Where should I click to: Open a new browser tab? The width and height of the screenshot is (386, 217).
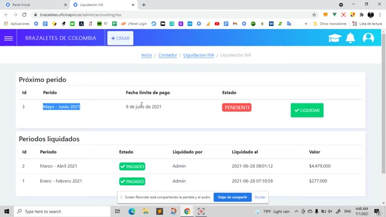coord(144,5)
